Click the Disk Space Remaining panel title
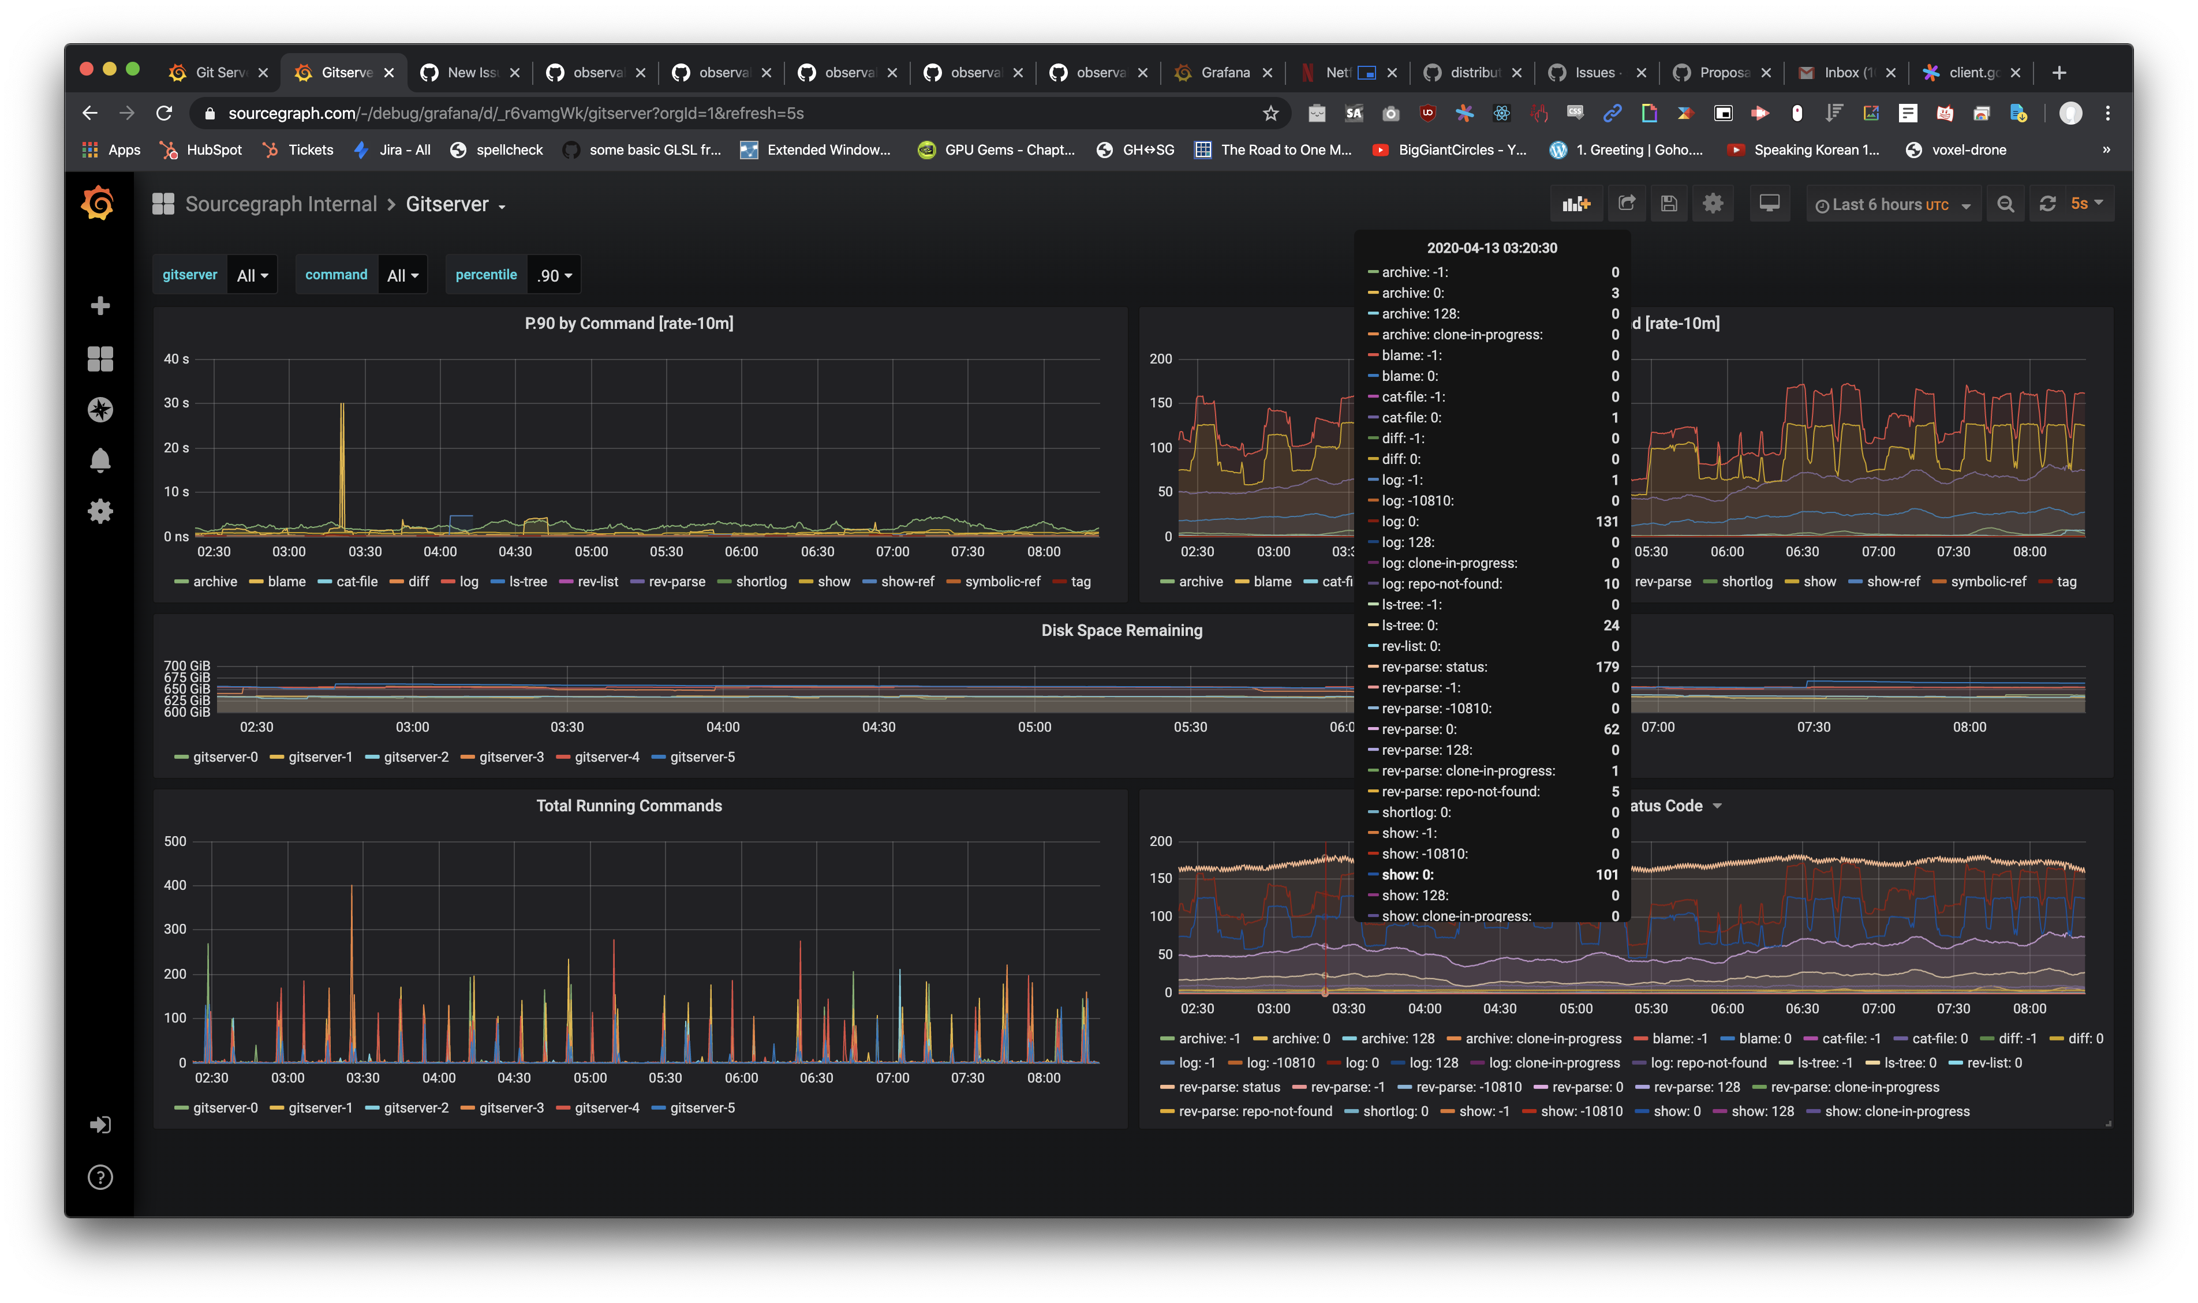 1122,630
